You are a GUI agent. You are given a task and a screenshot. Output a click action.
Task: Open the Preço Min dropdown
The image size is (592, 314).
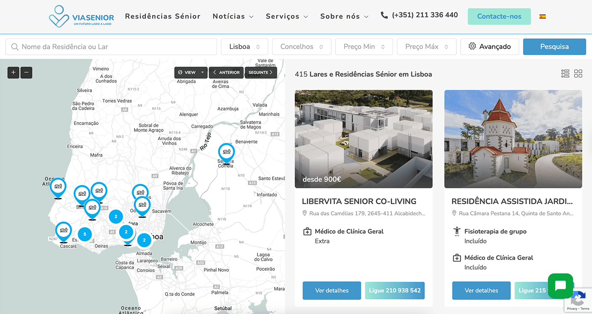(x=364, y=46)
